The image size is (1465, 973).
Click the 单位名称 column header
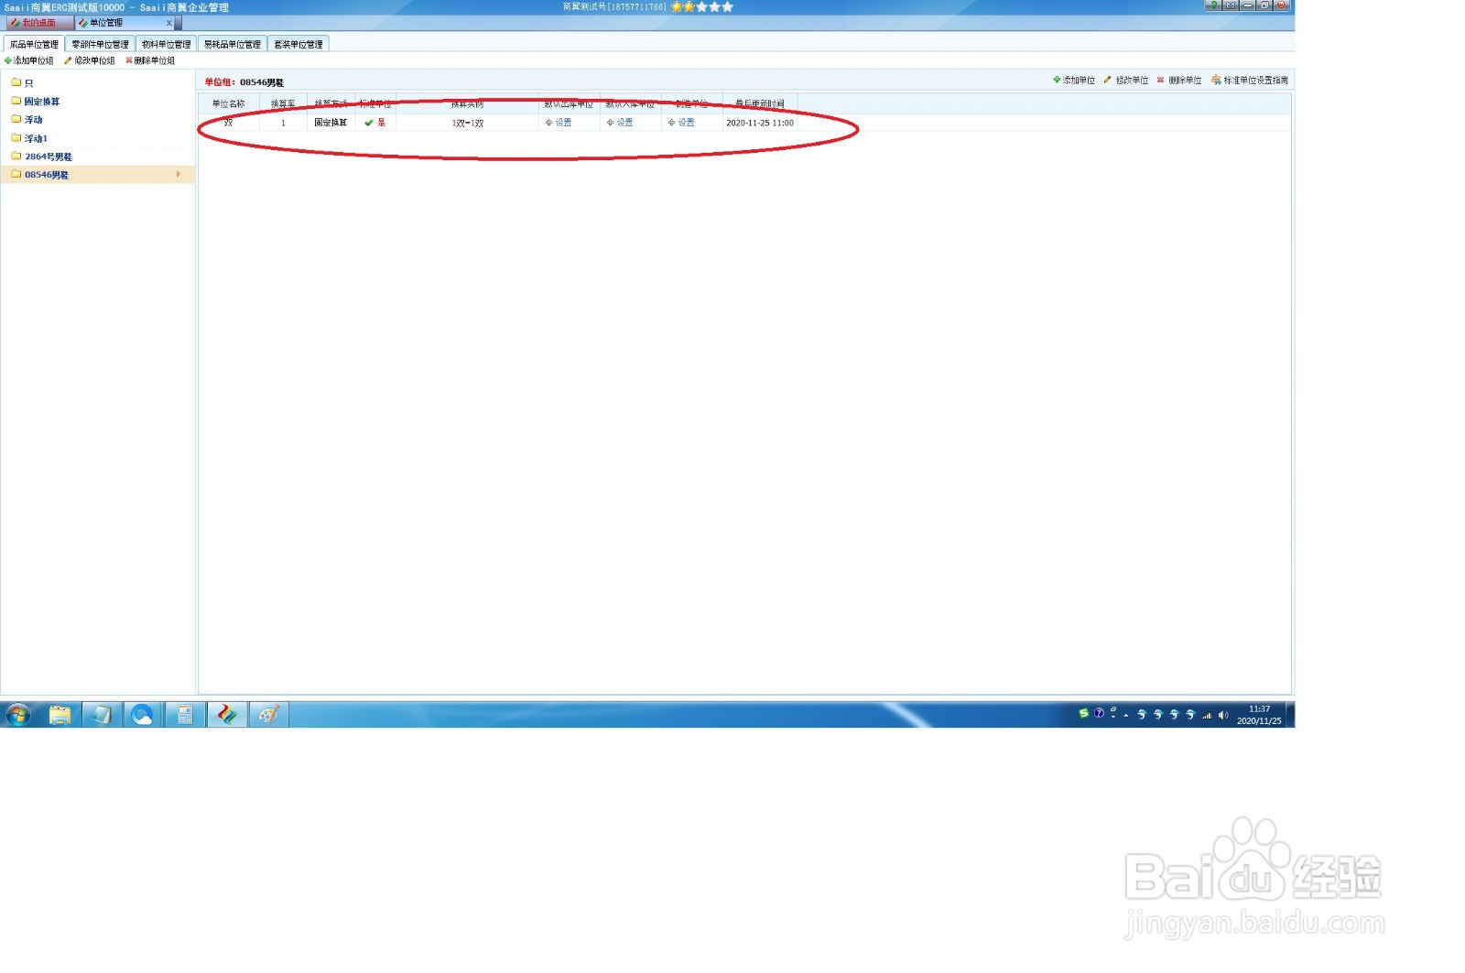coord(229,103)
